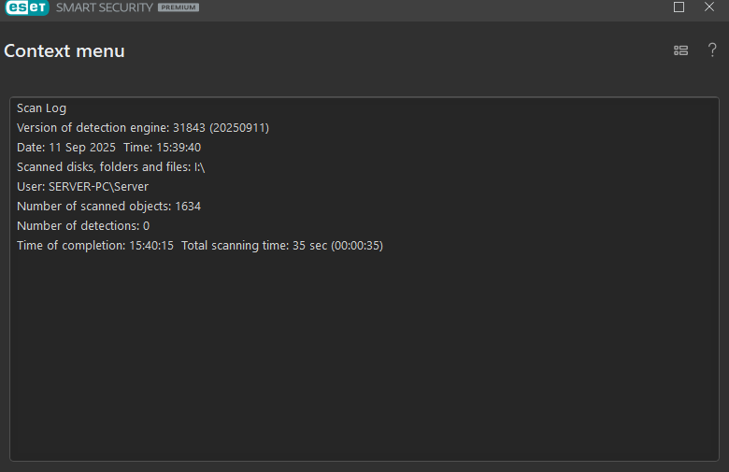Click the PREMIUM edition badge
Screen dimensions: 729x472
[179, 7]
